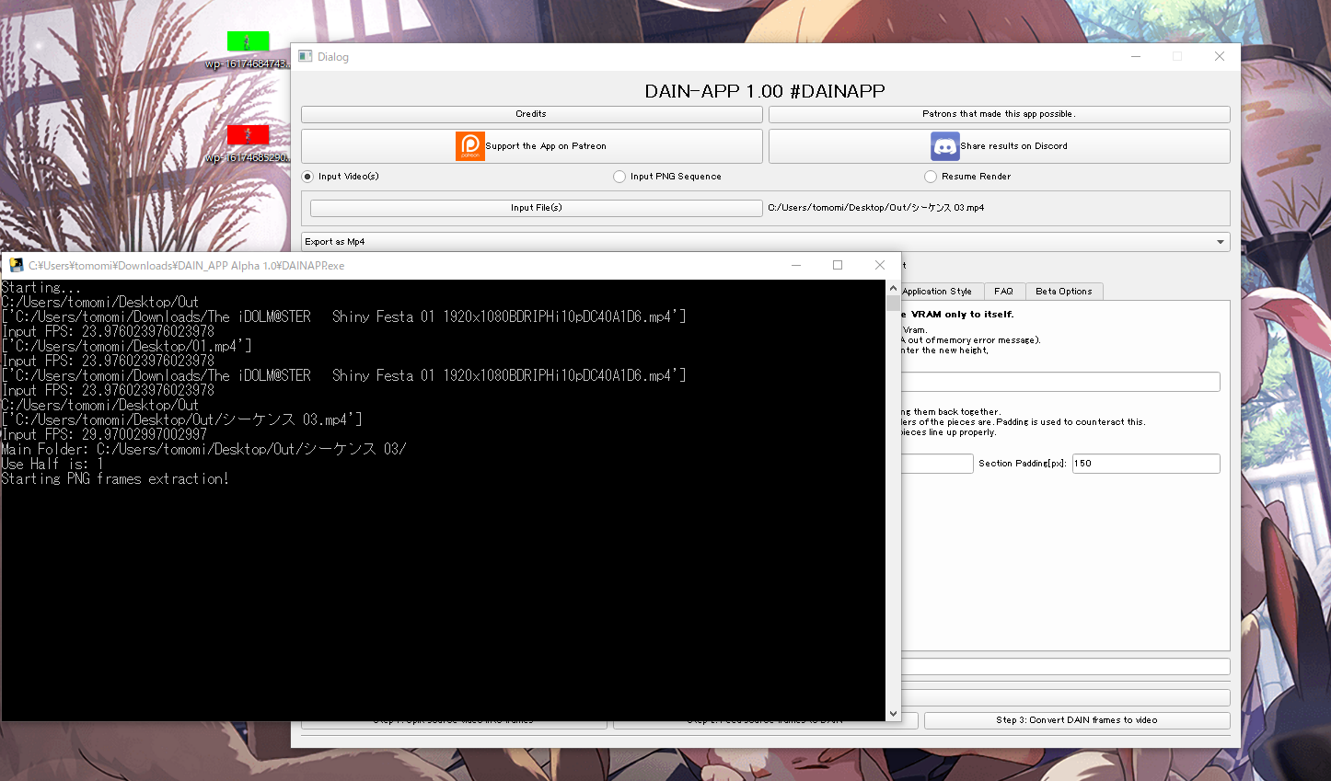
Task: Click the console window scrollbar up arrow
Action: (x=893, y=287)
